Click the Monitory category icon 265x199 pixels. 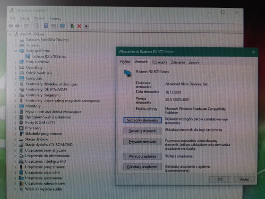[21, 106]
